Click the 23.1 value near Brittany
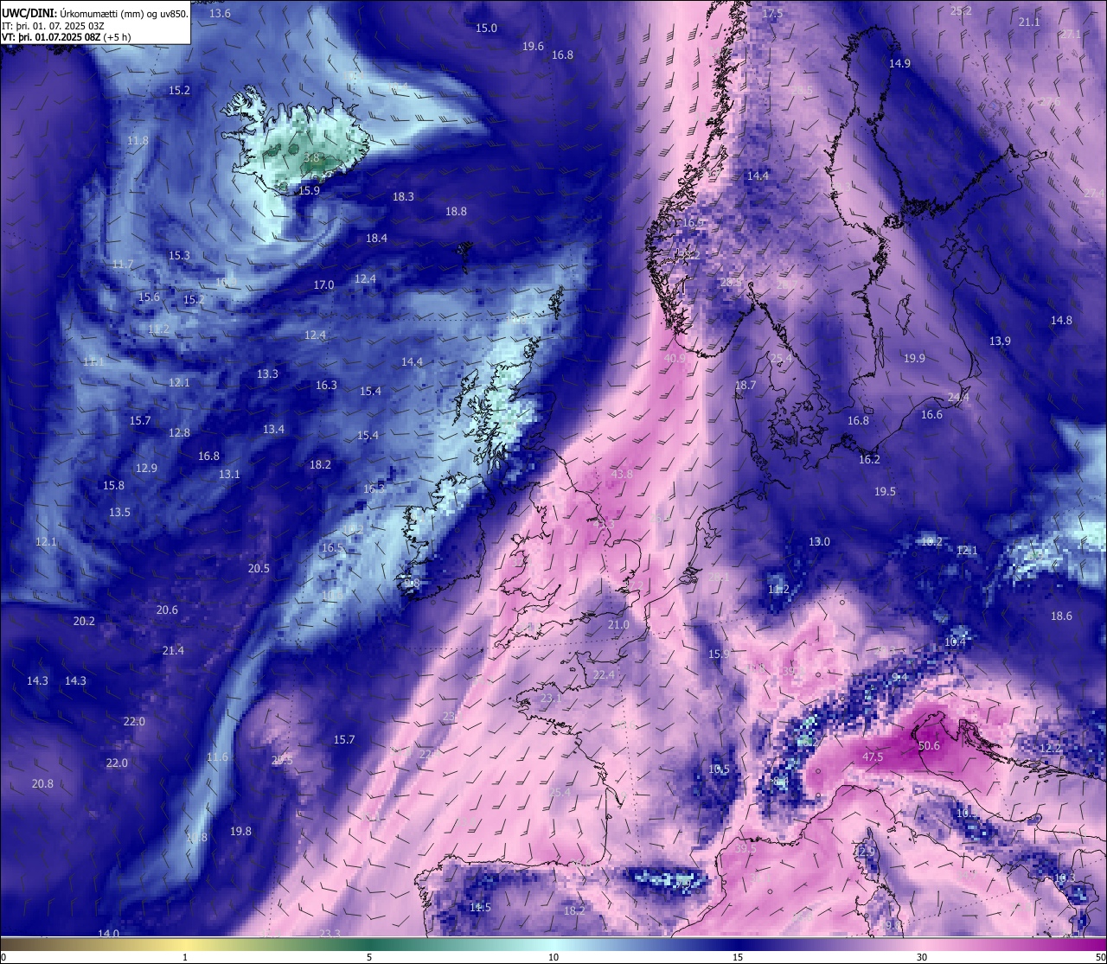 coord(551,698)
